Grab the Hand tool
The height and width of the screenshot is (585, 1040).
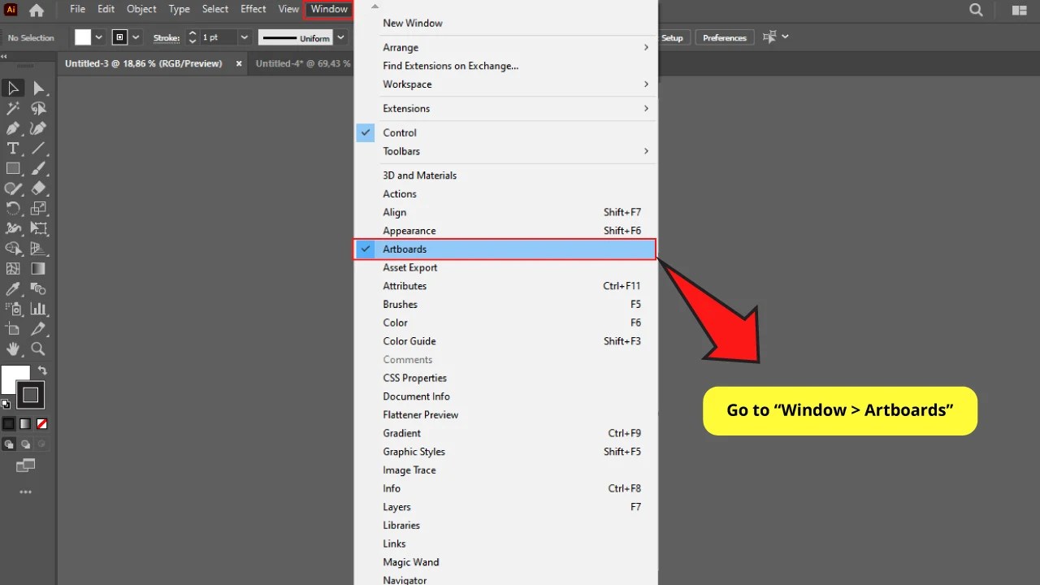point(12,349)
